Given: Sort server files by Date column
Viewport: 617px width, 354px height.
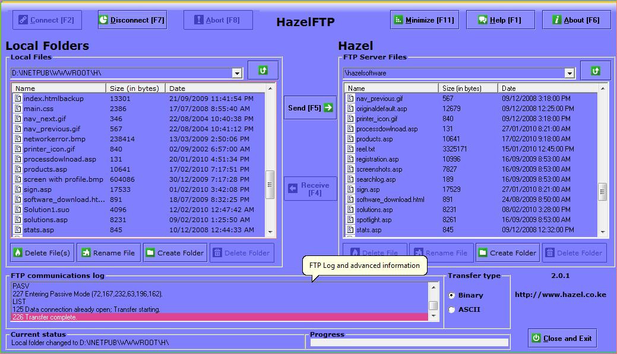Looking at the screenshot, I should point(548,88).
